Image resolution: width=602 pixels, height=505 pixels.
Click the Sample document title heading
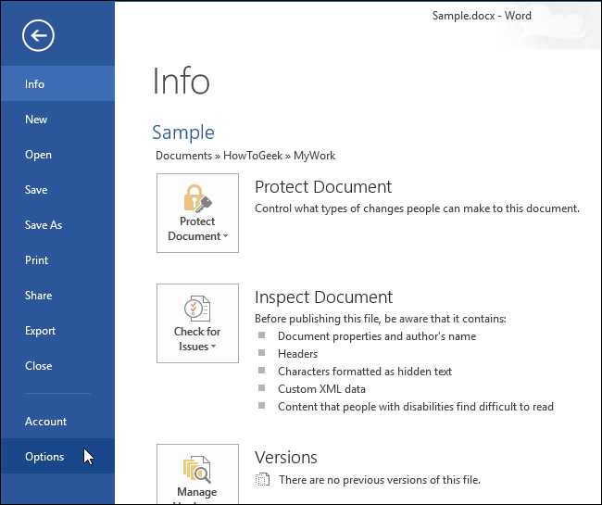coord(183,133)
